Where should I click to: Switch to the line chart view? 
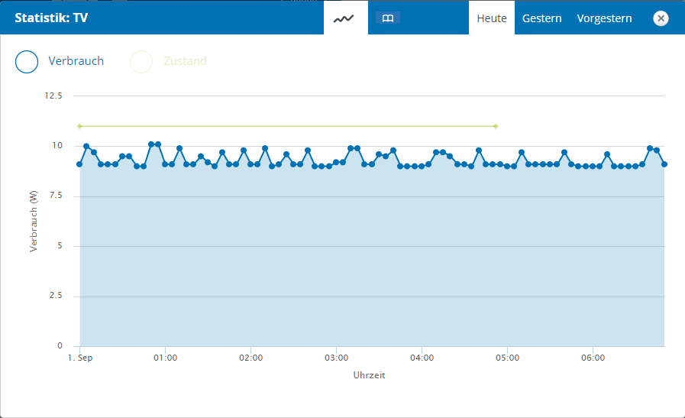(x=345, y=18)
